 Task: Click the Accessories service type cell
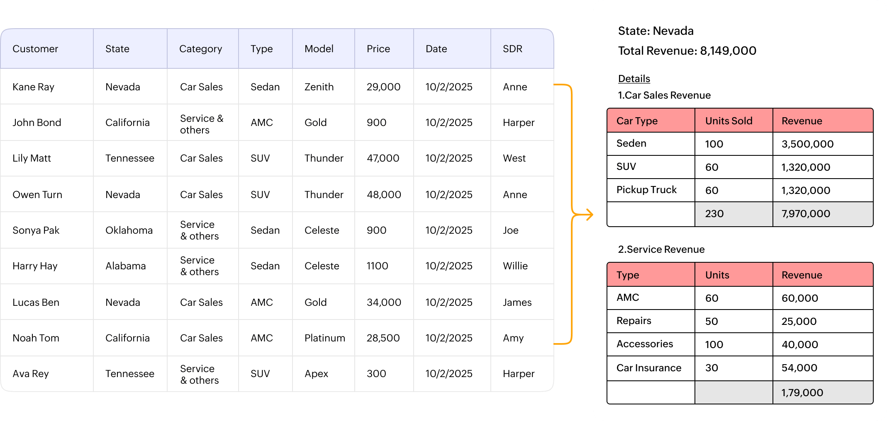click(x=645, y=344)
